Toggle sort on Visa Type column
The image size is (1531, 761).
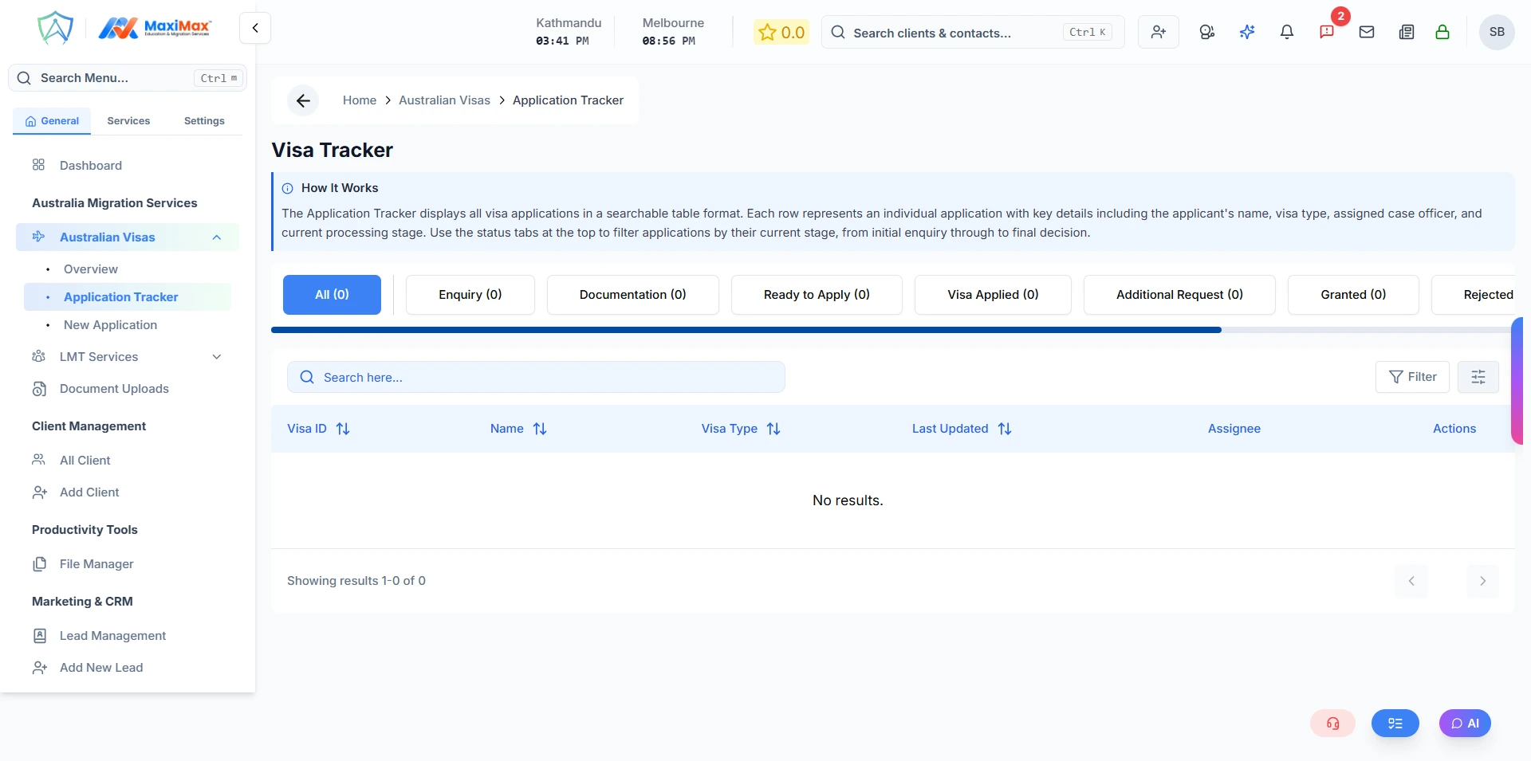click(773, 429)
